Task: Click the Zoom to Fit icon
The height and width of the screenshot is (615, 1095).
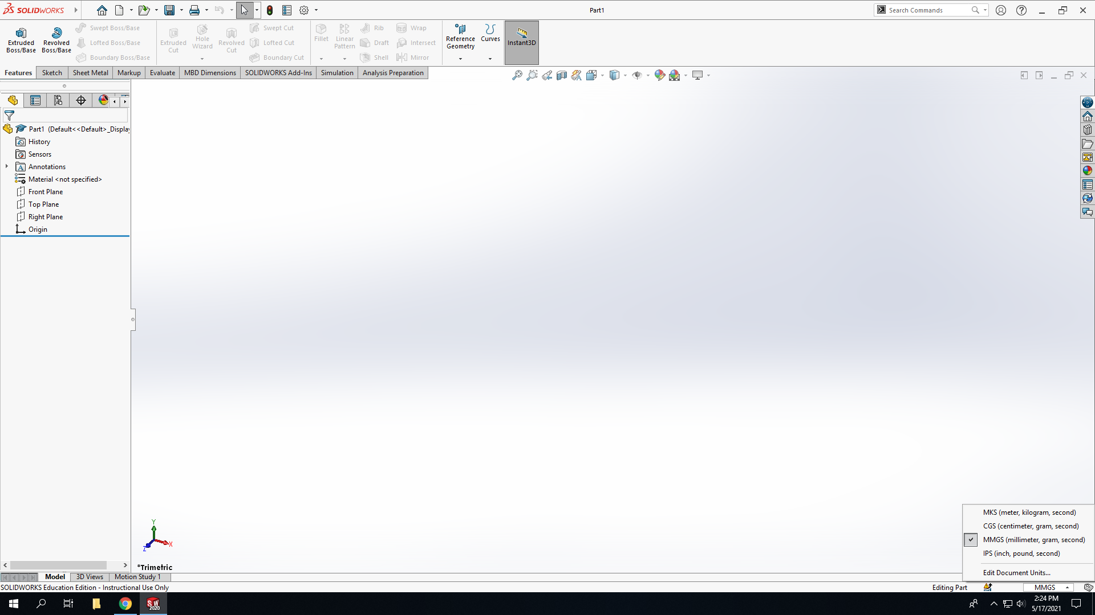Action: coord(517,75)
